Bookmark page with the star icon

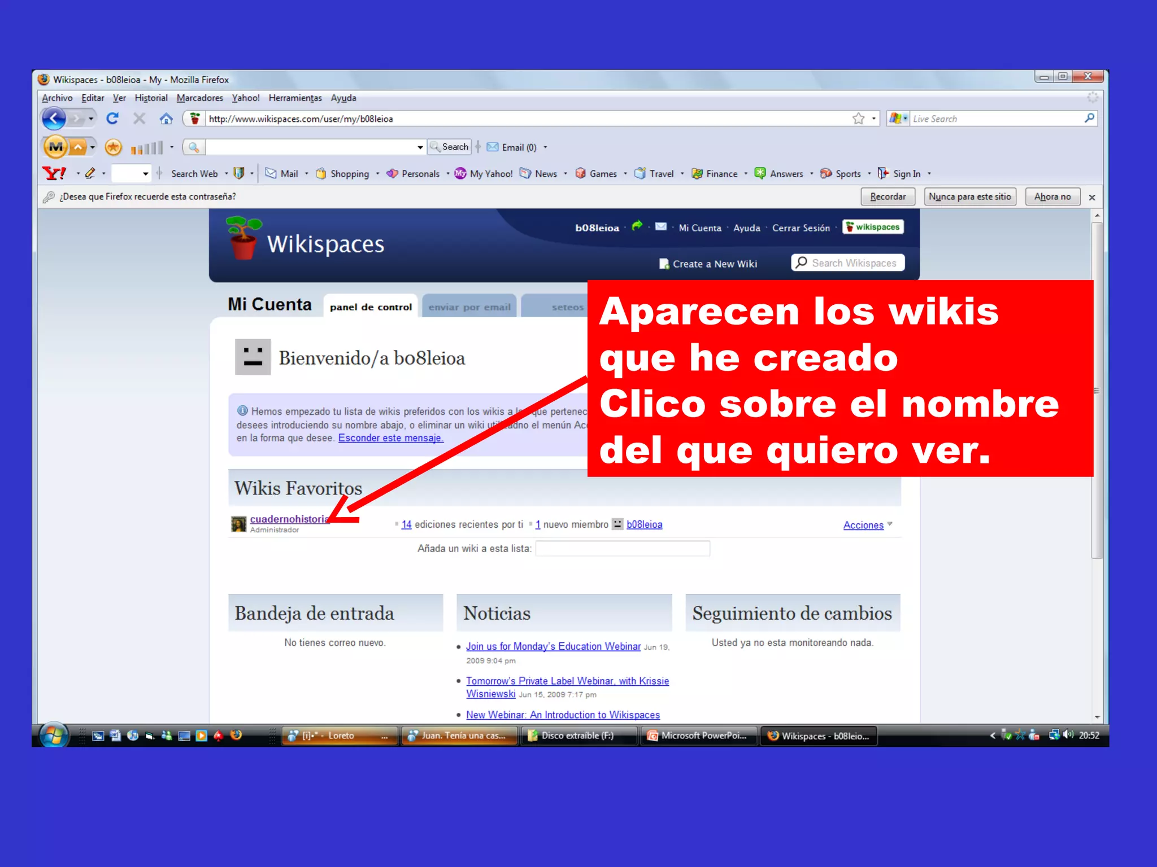[x=858, y=119]
